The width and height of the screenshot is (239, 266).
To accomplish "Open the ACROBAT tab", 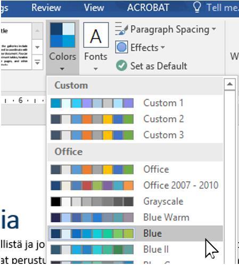I will [148, 7].
